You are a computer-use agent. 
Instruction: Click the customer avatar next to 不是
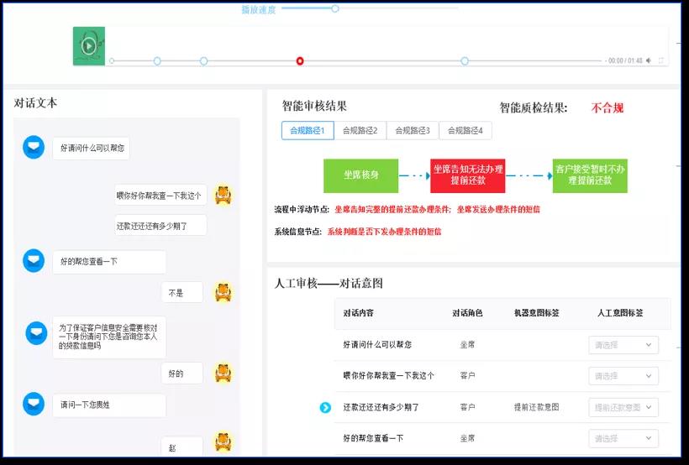223,292
